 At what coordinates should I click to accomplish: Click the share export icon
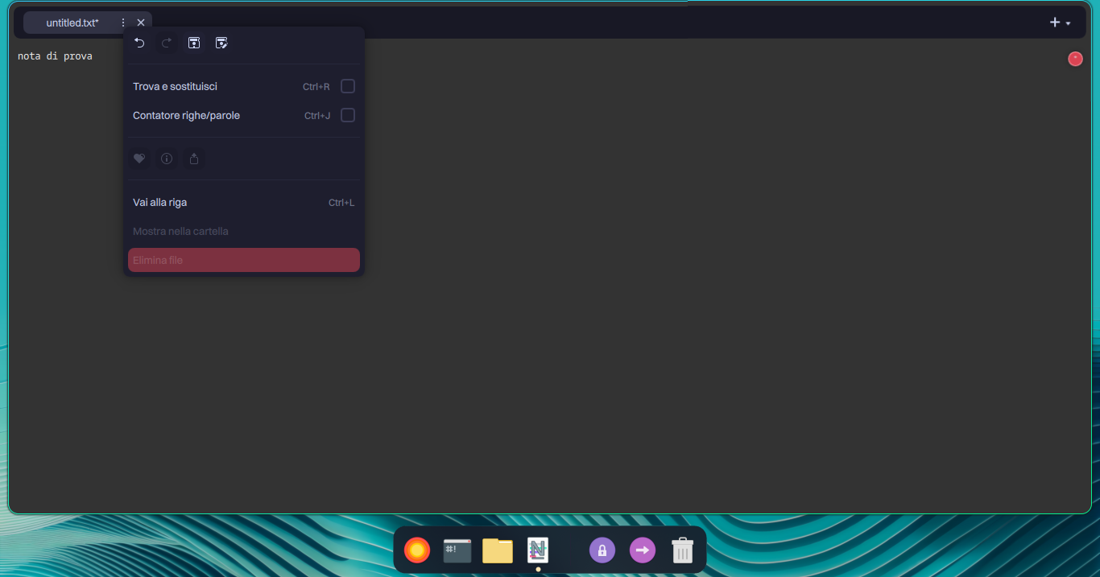pyautogui.click(x=194, y=159)
